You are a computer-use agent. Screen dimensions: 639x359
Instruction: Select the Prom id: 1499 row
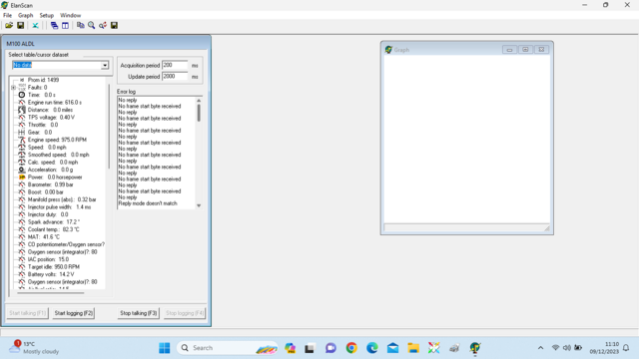pyautogui.click(x=43, y=80)
